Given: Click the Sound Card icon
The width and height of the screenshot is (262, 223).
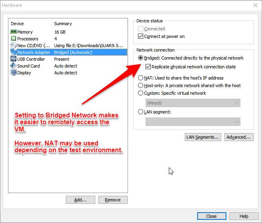Looking at the screenshot, I should (14, 66).
